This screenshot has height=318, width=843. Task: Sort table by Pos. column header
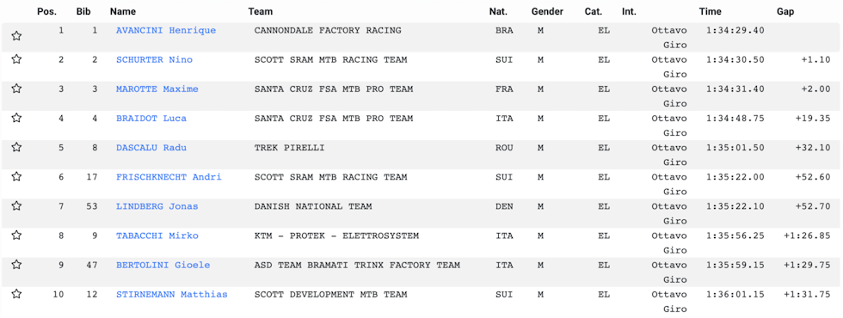tap(46, 11)
